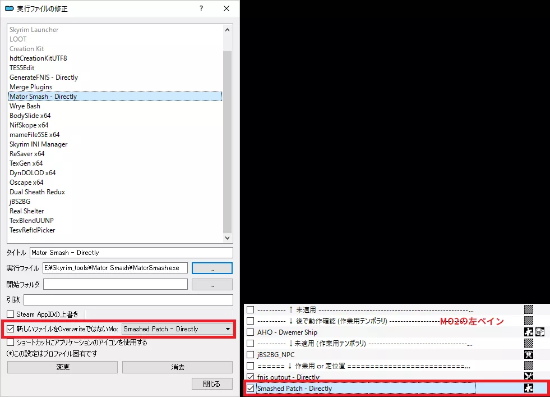Click the executable list scroll-up arrow
550x397 pixels.
pyautogui.click(x=227, y=30)
